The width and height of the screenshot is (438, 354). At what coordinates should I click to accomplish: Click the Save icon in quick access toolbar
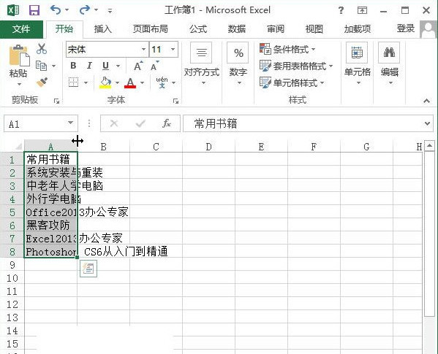pos(34,10)
